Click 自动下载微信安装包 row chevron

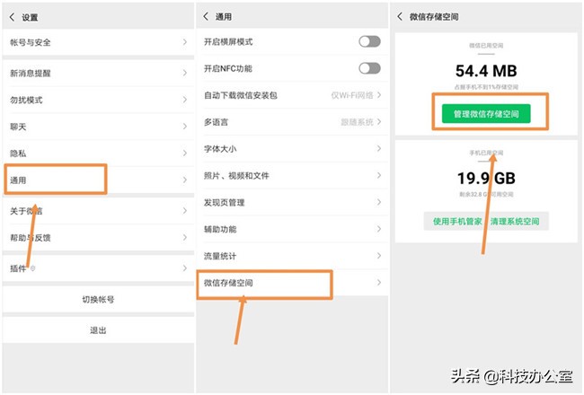[379, 95]
